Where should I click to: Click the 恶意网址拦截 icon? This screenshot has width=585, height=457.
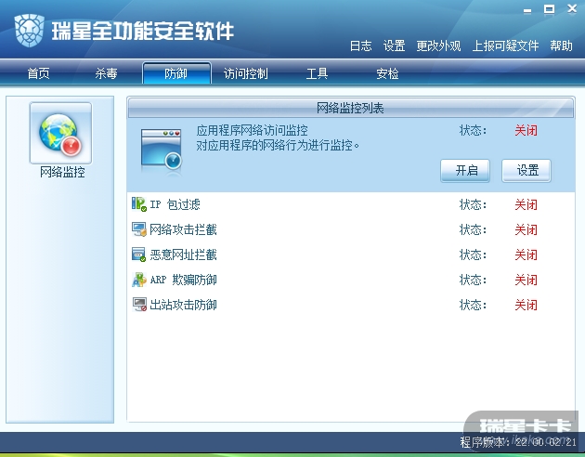(139, 255)
